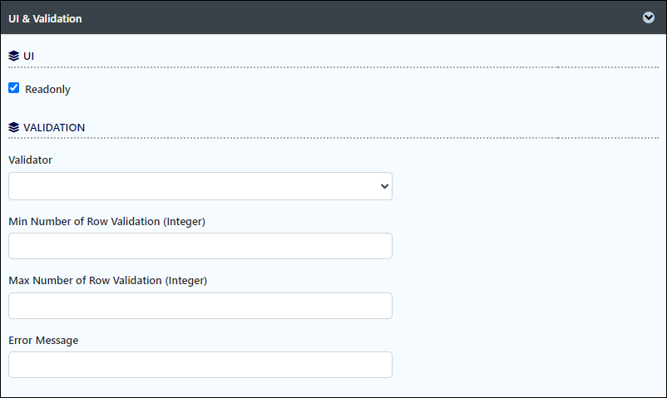Click the Validator field label
Image resolution: width=667 pixels, height=398 pixels.
[x=30, y=160]
